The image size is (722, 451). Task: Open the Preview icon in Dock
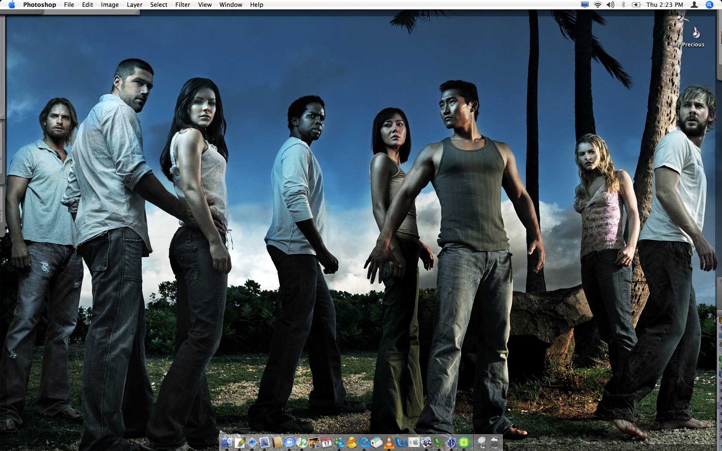pyautogui.click(x=426, y=442)
